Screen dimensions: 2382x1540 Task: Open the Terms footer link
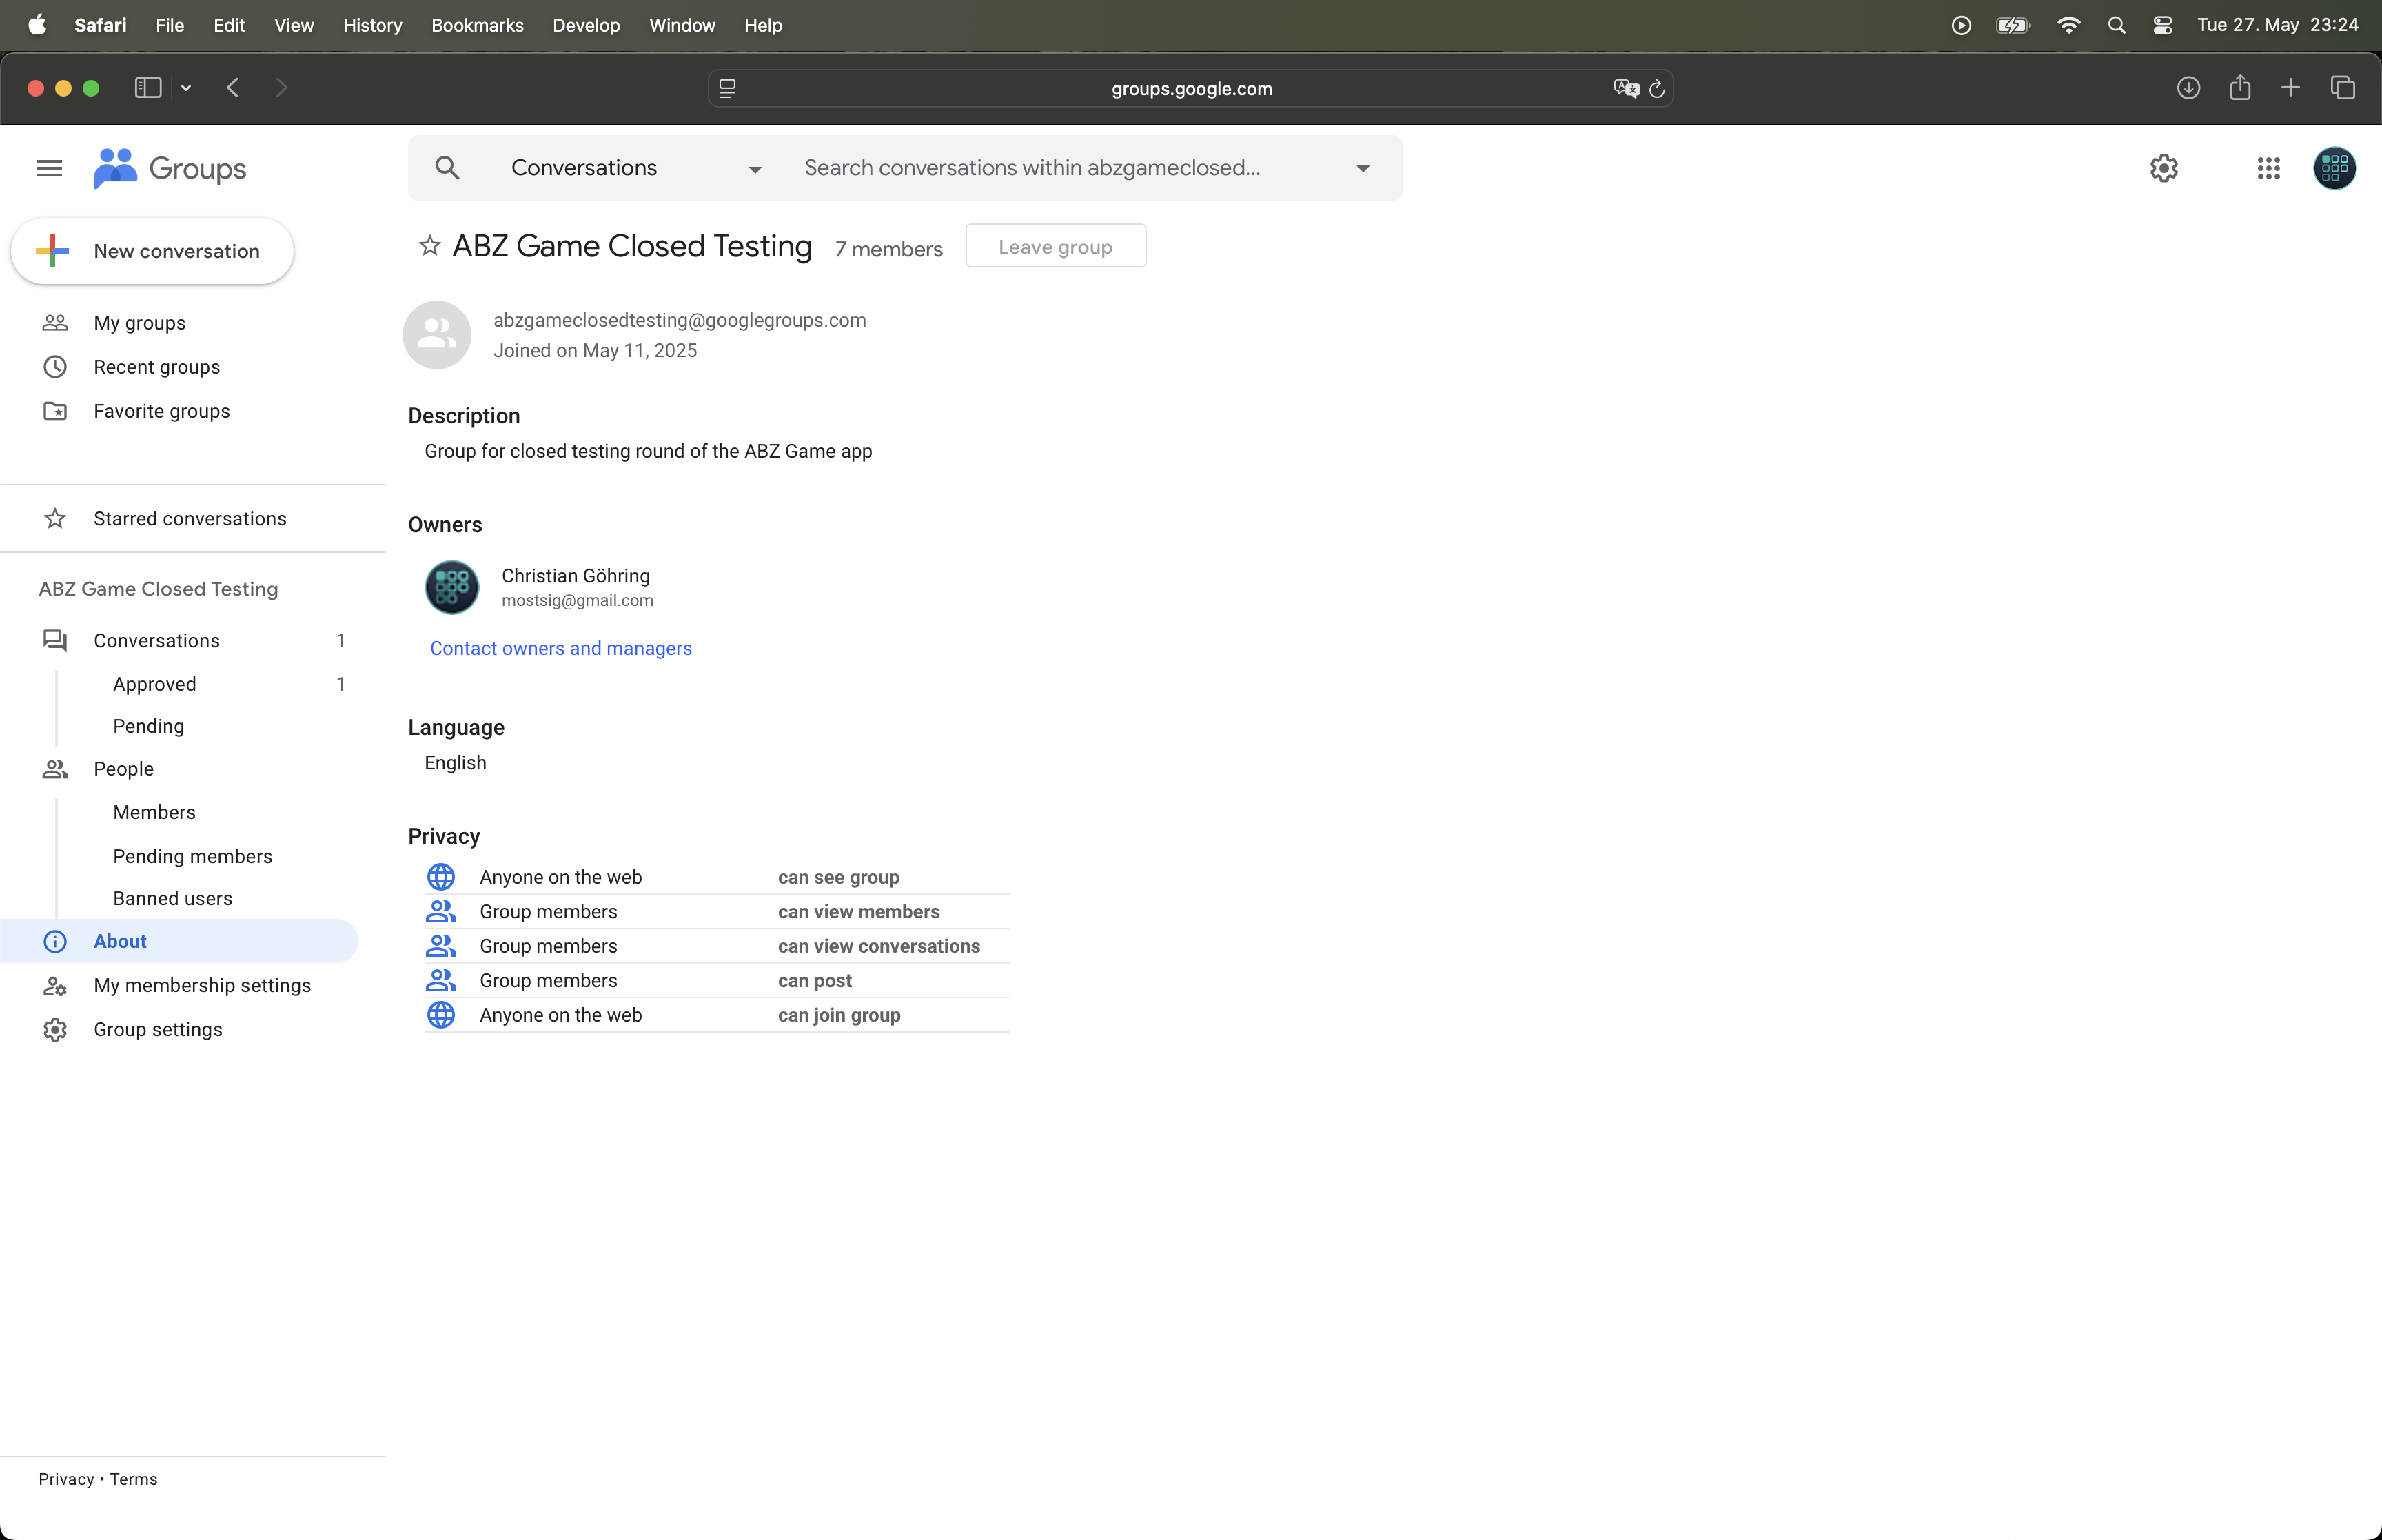click(134, 1479)
